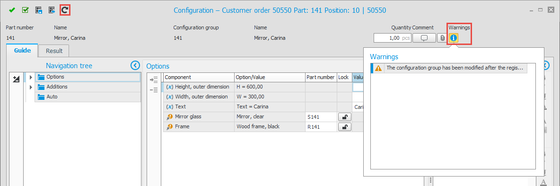Expand the Additions tree node arrow
Screen dimensions: 560x186
coord(31,87)
